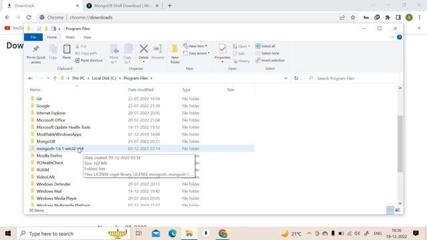Viewport: 427px width, 240px height.
Task: Open the Easy access dropdown
Action: point(196,53)
